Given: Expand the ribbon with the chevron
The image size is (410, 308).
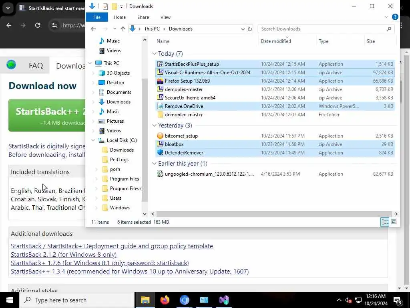Looking at the screenshot, I should pyautogui.click(x=386, y=17).
